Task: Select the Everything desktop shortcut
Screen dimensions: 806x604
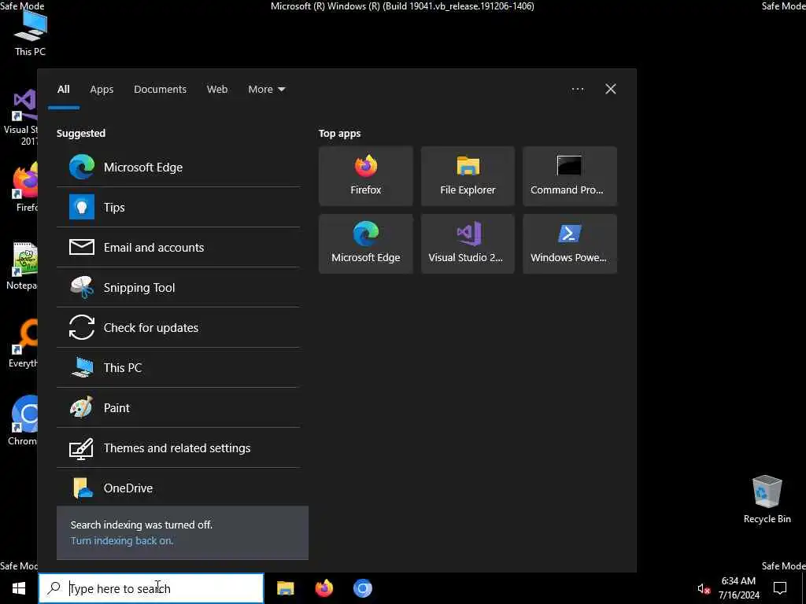Action: point(23,343)
